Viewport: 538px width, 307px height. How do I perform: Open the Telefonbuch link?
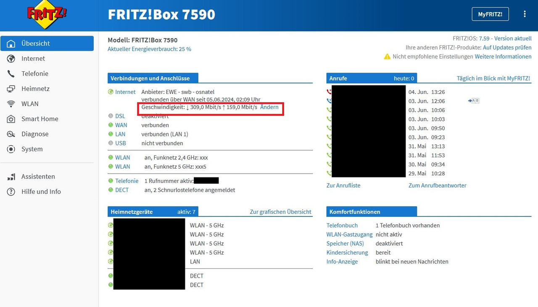pyautogui.click(x=342, y=225)
